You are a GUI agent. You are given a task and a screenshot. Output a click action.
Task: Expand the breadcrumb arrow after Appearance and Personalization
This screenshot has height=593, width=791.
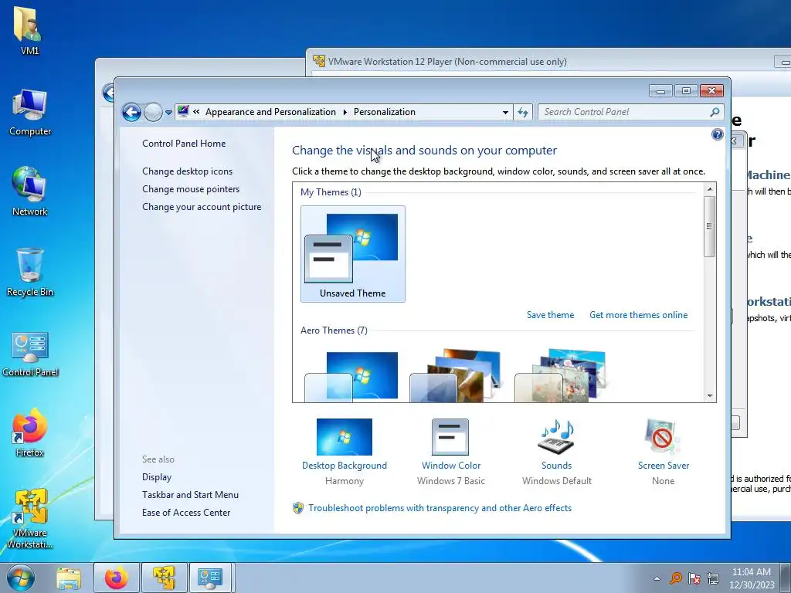pos(345,112)
